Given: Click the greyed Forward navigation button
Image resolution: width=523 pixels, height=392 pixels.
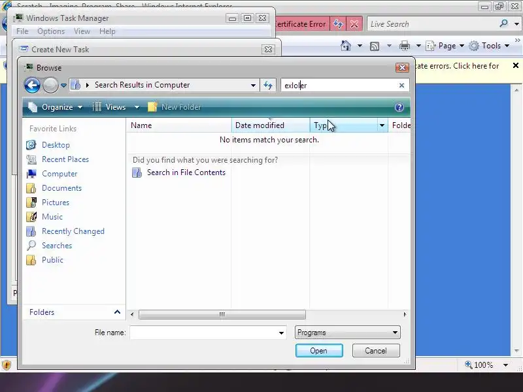Looking at the screenshot, I should 50,86.
